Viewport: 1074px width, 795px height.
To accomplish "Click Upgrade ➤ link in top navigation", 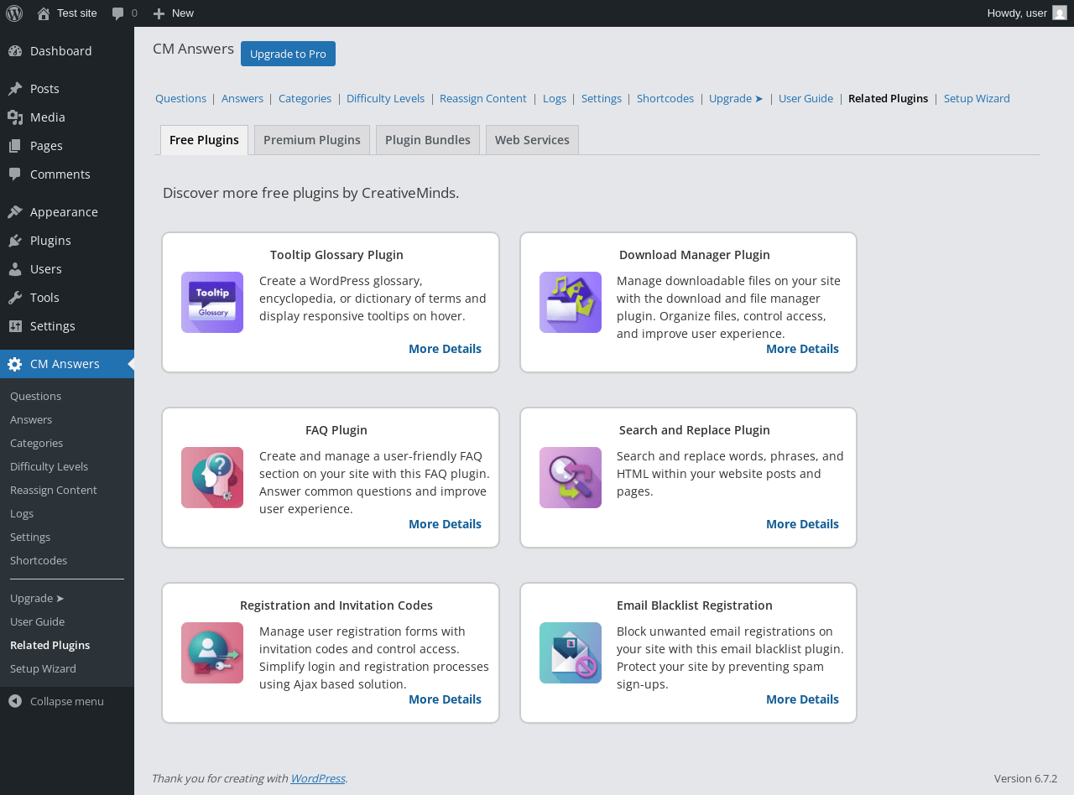I will (736, 98).
